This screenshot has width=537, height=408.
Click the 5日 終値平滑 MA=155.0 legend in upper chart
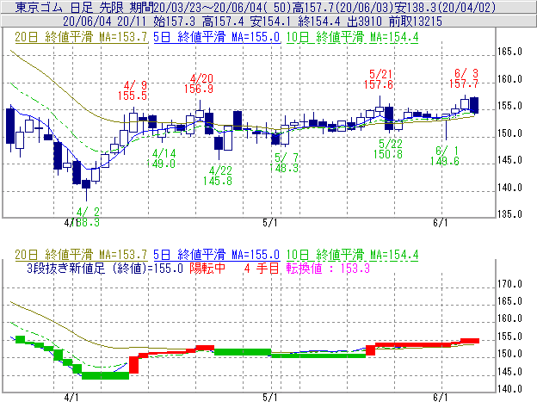pos(217,37)
